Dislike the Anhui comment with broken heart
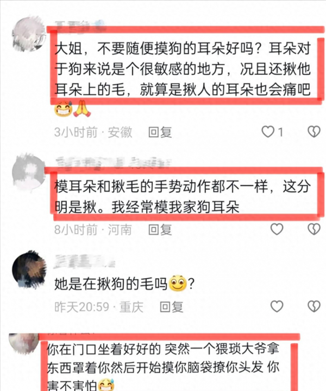 pyautogui.click(x=314, y=132)
